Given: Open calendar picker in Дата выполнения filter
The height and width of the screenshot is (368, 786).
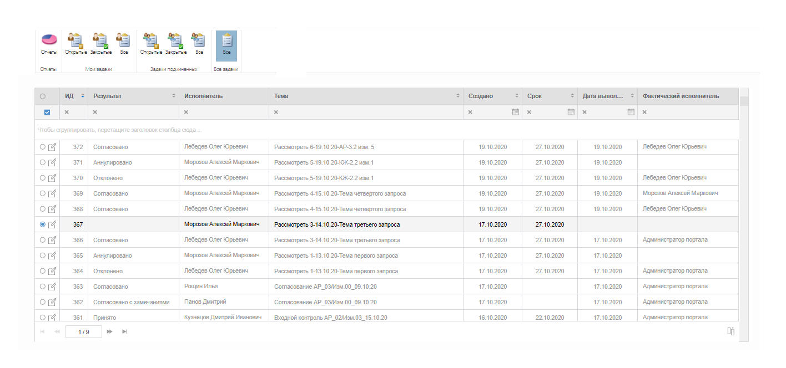Looking at the screenshot, I should point(631,112).
